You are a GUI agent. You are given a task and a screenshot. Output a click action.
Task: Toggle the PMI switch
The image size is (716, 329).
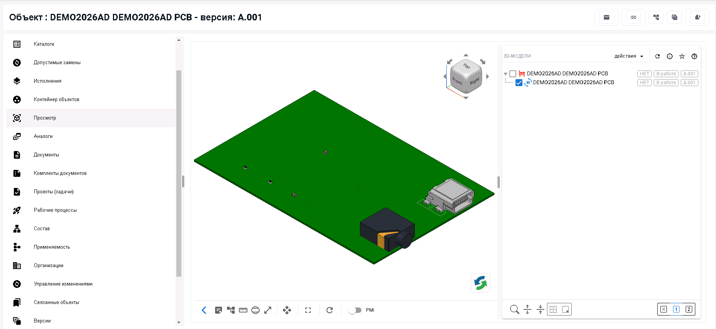point(355,310)
